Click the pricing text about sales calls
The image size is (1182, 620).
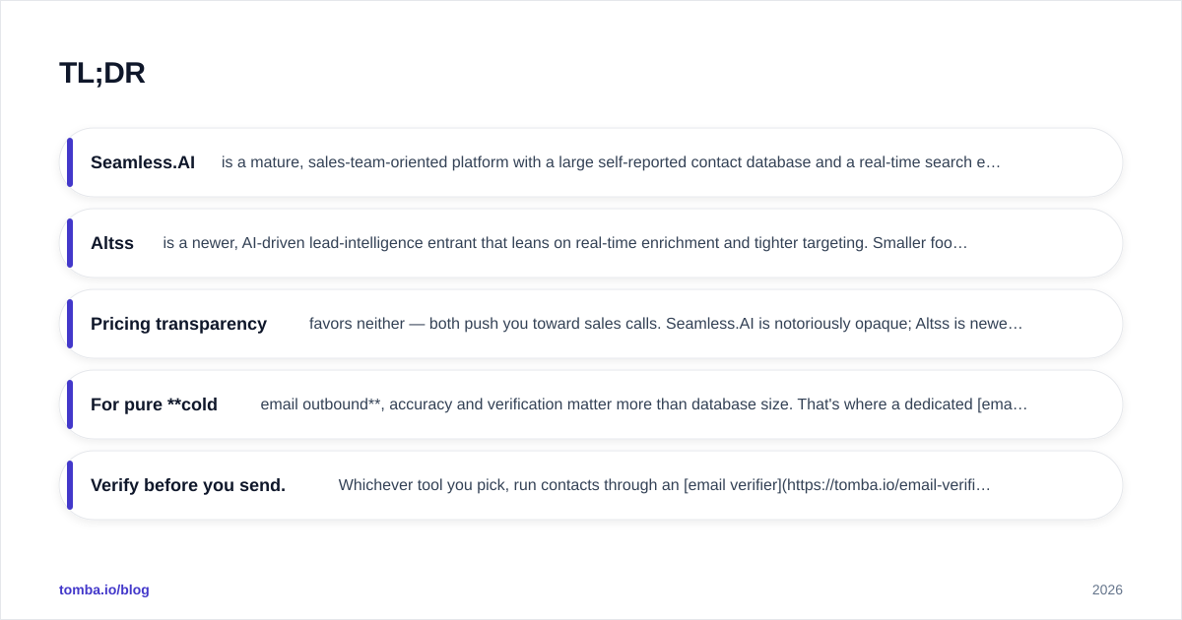[666, 324]
